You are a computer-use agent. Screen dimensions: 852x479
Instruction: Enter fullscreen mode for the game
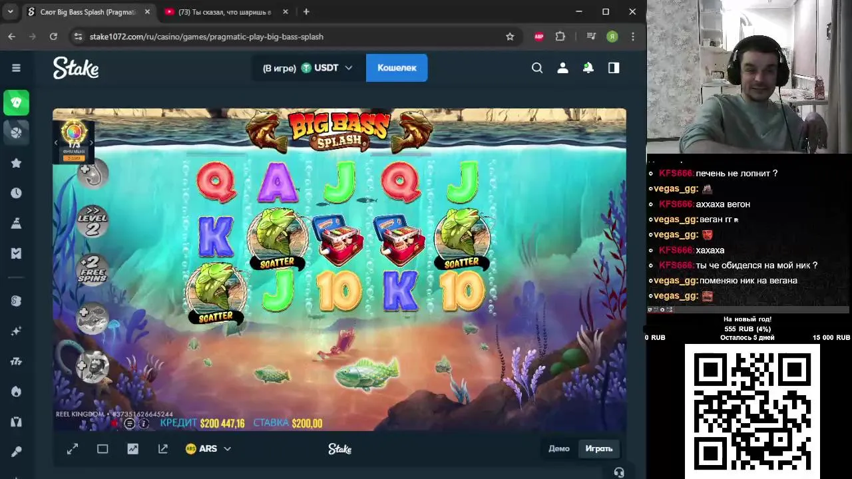click(x=73, y=449)
